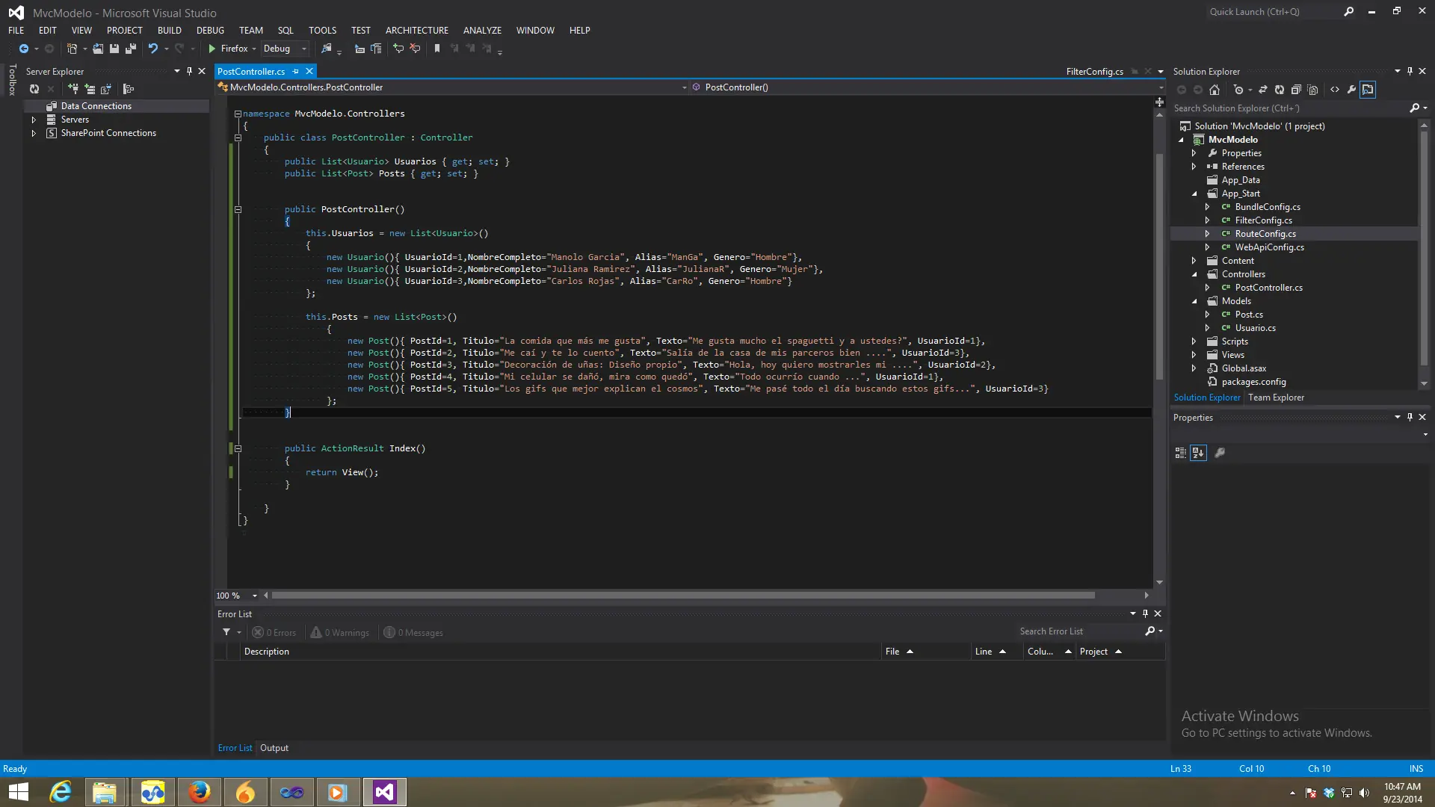Open Firefox from the taskbar
Screen dimensions: 1435x807
pyautogui.click(x=200, y=792)
